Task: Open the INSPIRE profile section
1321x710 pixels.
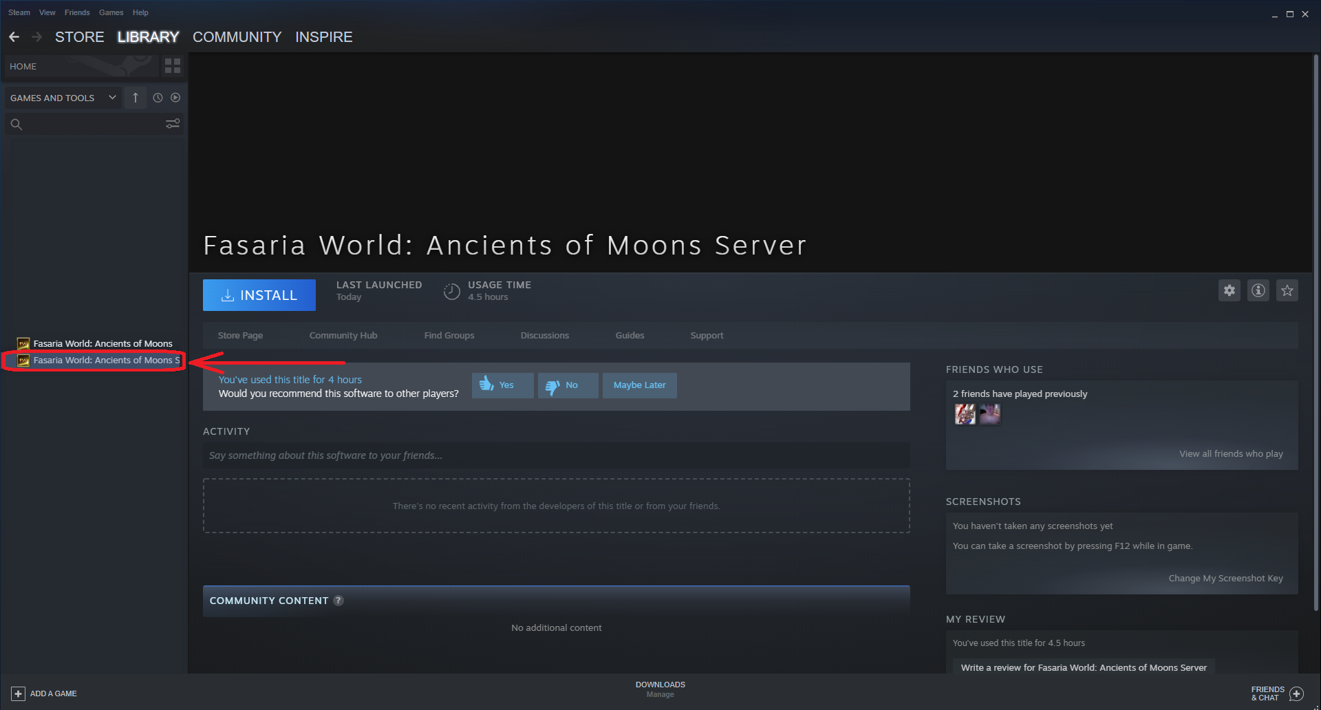Action: [x=324, y=37]
